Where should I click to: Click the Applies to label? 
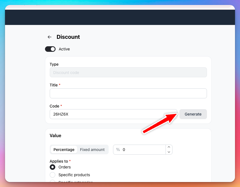click(59, 161)
